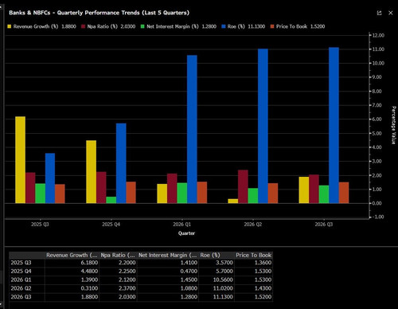Sort by Npa Ratio table column header
This screenshot has height=309, width=398.
[118, 255]
